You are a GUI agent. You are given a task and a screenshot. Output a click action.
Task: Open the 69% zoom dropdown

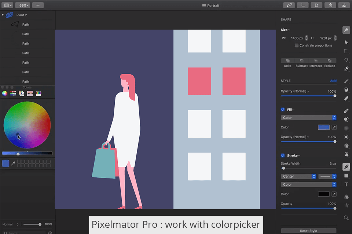[x=23, y=5]
